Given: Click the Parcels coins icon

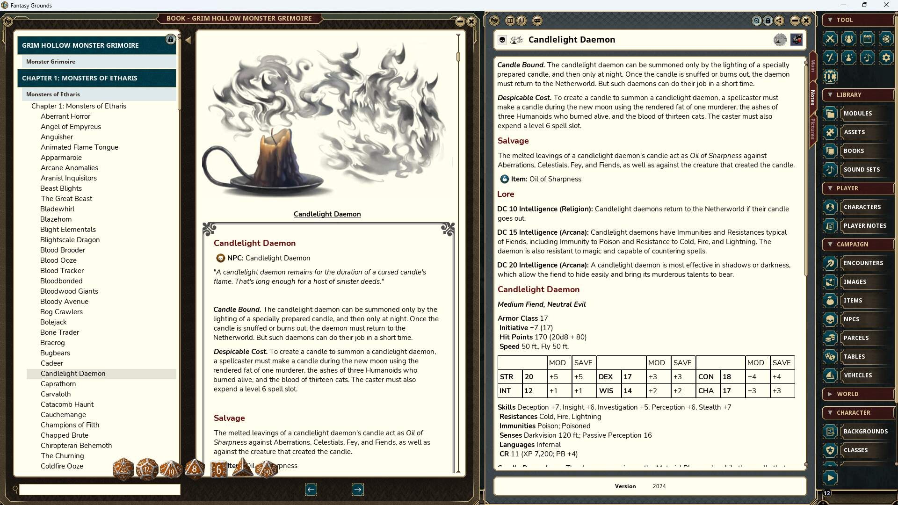Looking at the screenshot, I should click(x=830, y=338).
